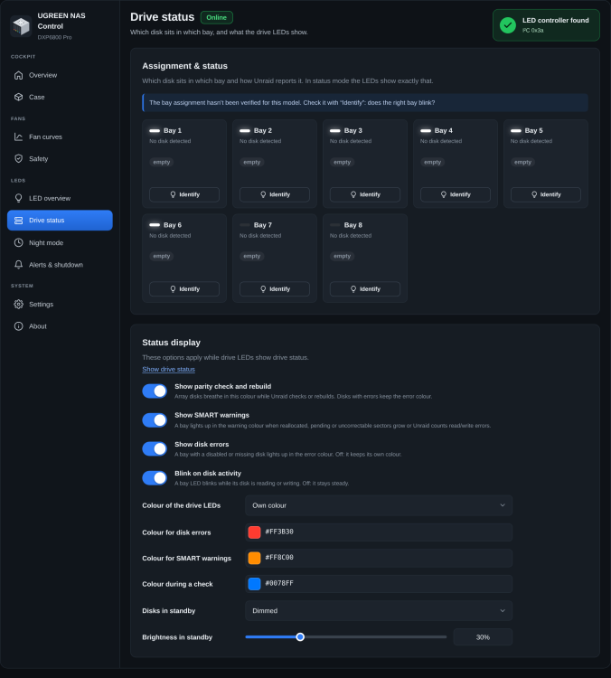The width and height of the screenshot is (611, 678).
Task: Identify Bay 7 drive LED
Action: [x=275, y=289]
